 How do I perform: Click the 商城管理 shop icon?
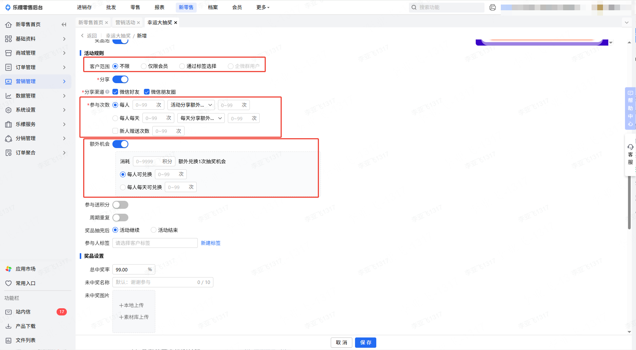pos(8,53)
